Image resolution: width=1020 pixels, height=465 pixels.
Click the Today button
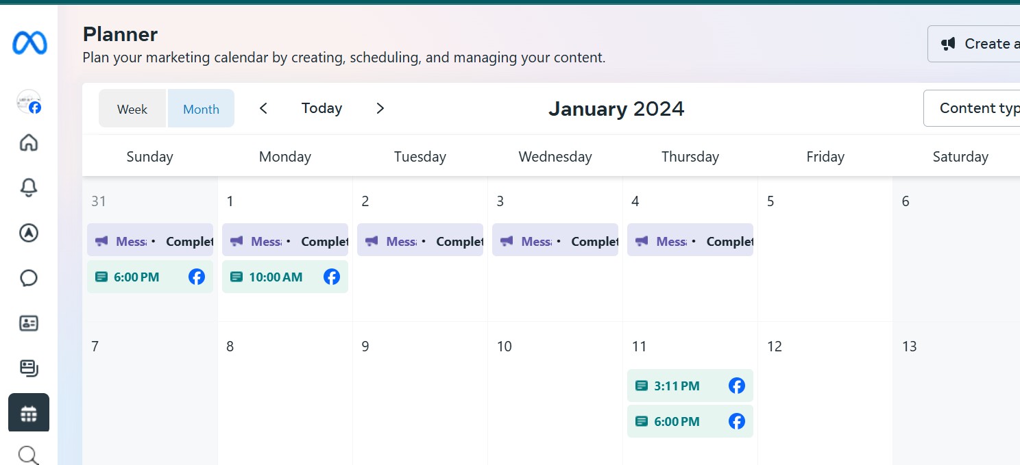[321, 108]
